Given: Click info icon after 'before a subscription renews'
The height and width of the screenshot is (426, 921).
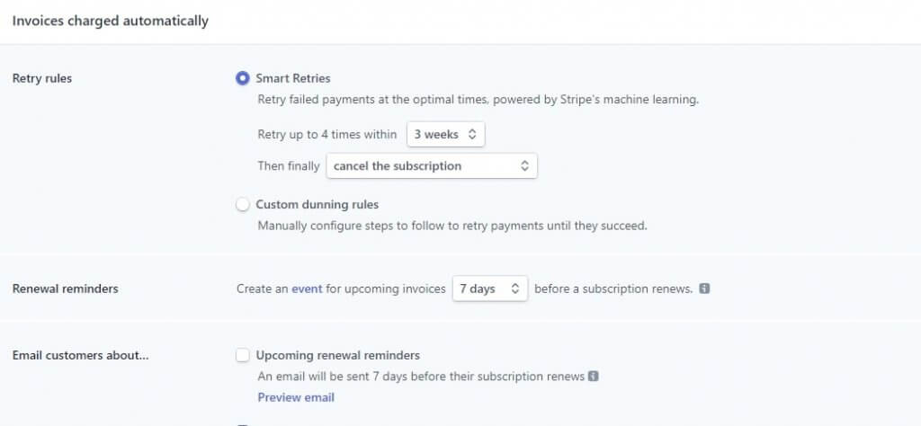Looking at the screenshot, I should [705, 288].
